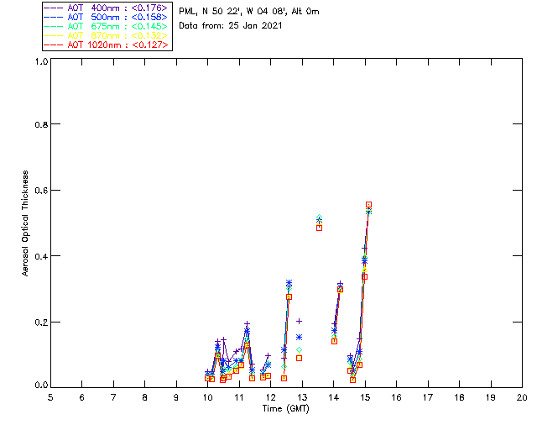
Task: Click the 1.0 tick label on the y-axis
Action: click(41, 62)
